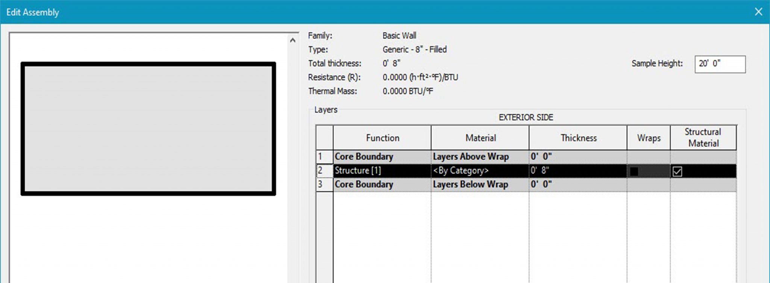Click the Layers Above Wrap cell
Screen dimensions: 770x283
(480, 157)
